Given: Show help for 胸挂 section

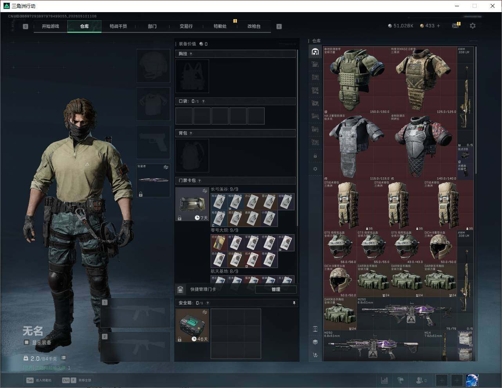Looking at the screenshot, I should pos(191,54).
